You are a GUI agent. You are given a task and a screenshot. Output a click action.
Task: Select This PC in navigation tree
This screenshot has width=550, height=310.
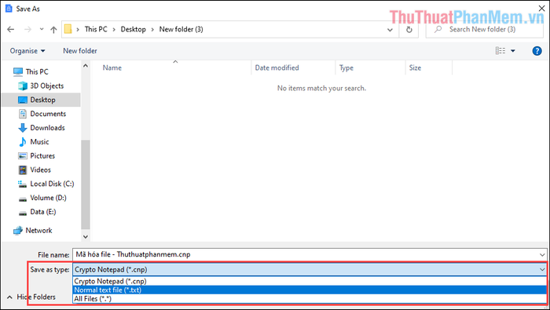31,71
